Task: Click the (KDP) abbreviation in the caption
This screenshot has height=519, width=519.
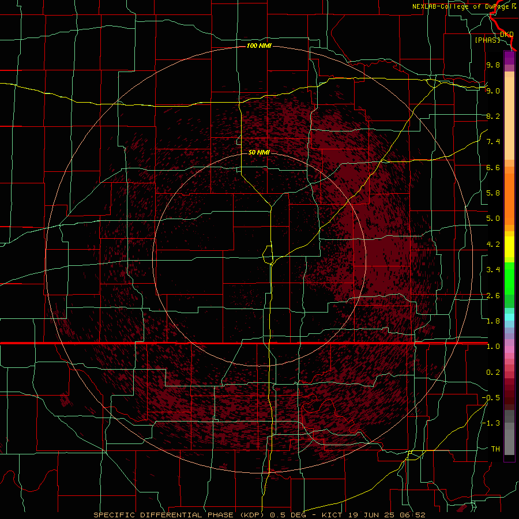Action: (x=252, y=515)
